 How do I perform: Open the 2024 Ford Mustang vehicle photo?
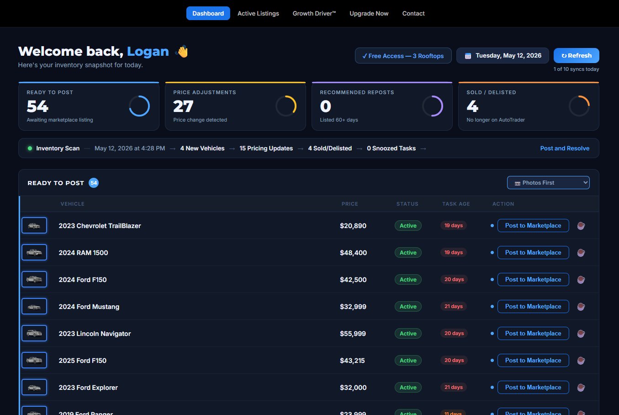click(34, 306)
